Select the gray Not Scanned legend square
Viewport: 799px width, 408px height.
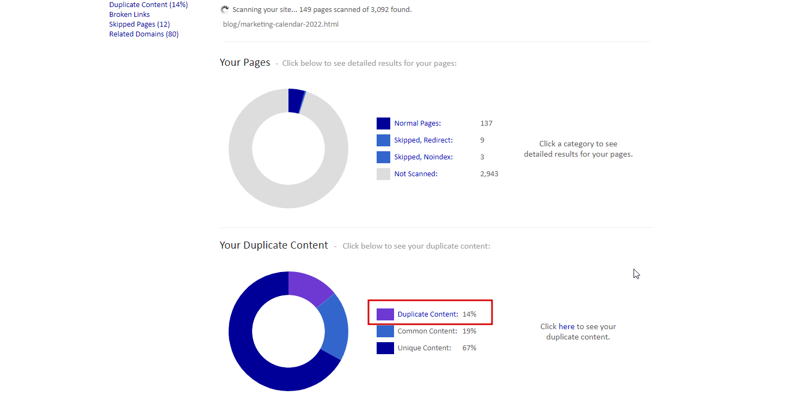383,174
